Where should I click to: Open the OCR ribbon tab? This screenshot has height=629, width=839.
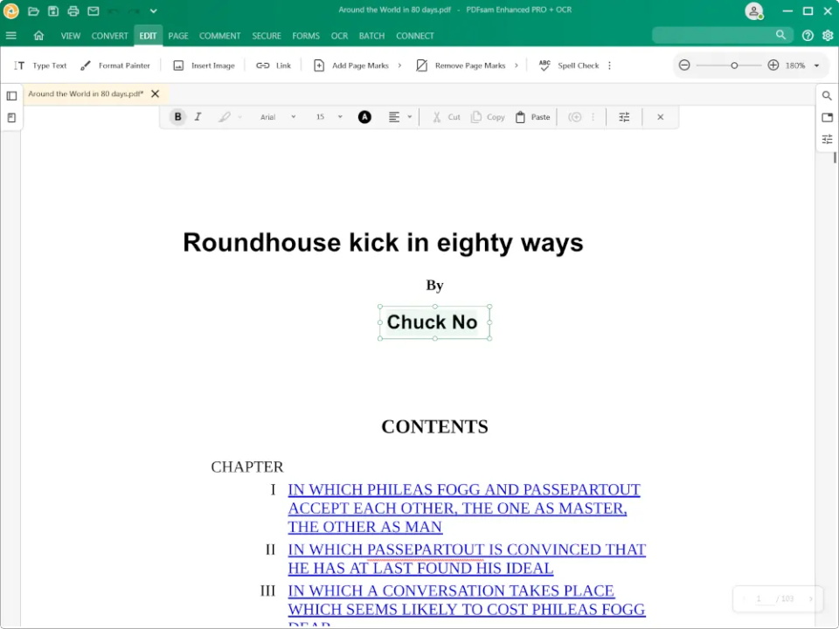(339, 36)
